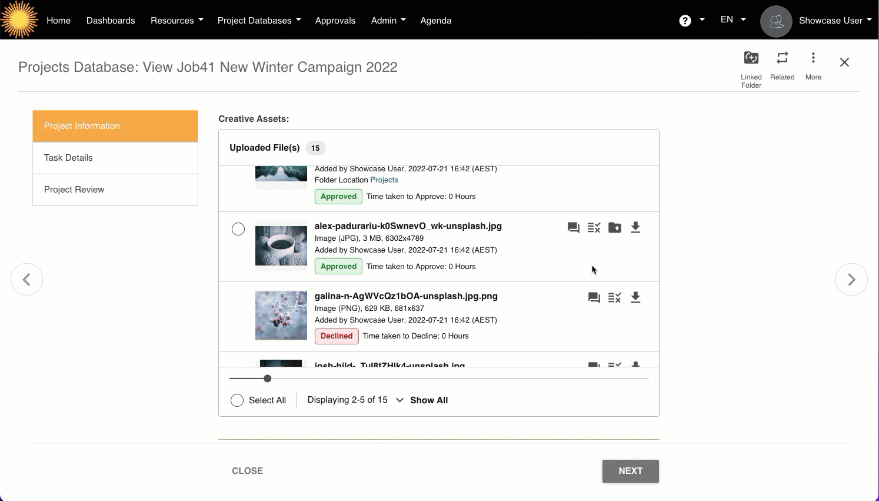Click the folder upload icon for alex-paduraru file
Viewport: 879px width, 501px height.
coord(615,228)
